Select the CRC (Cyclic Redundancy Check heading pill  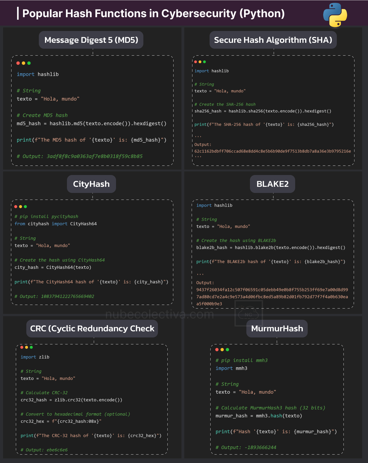click(x=92, y=328)
